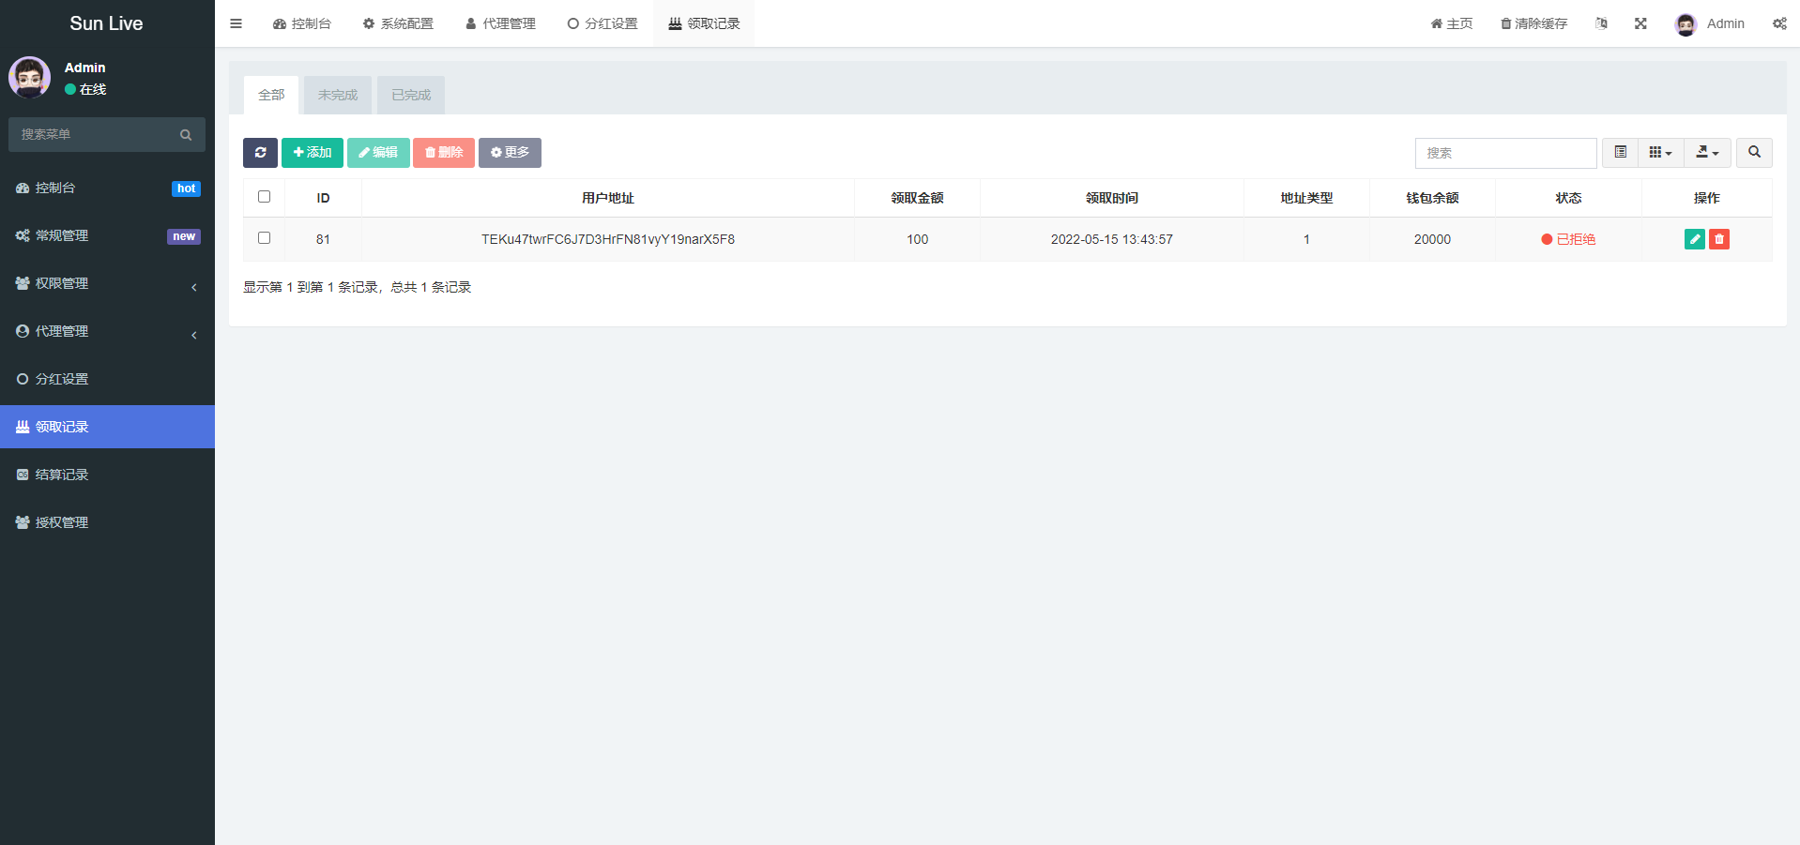
Task: Click the green edit icon in row 81
Action: (x=1695, y=239)
